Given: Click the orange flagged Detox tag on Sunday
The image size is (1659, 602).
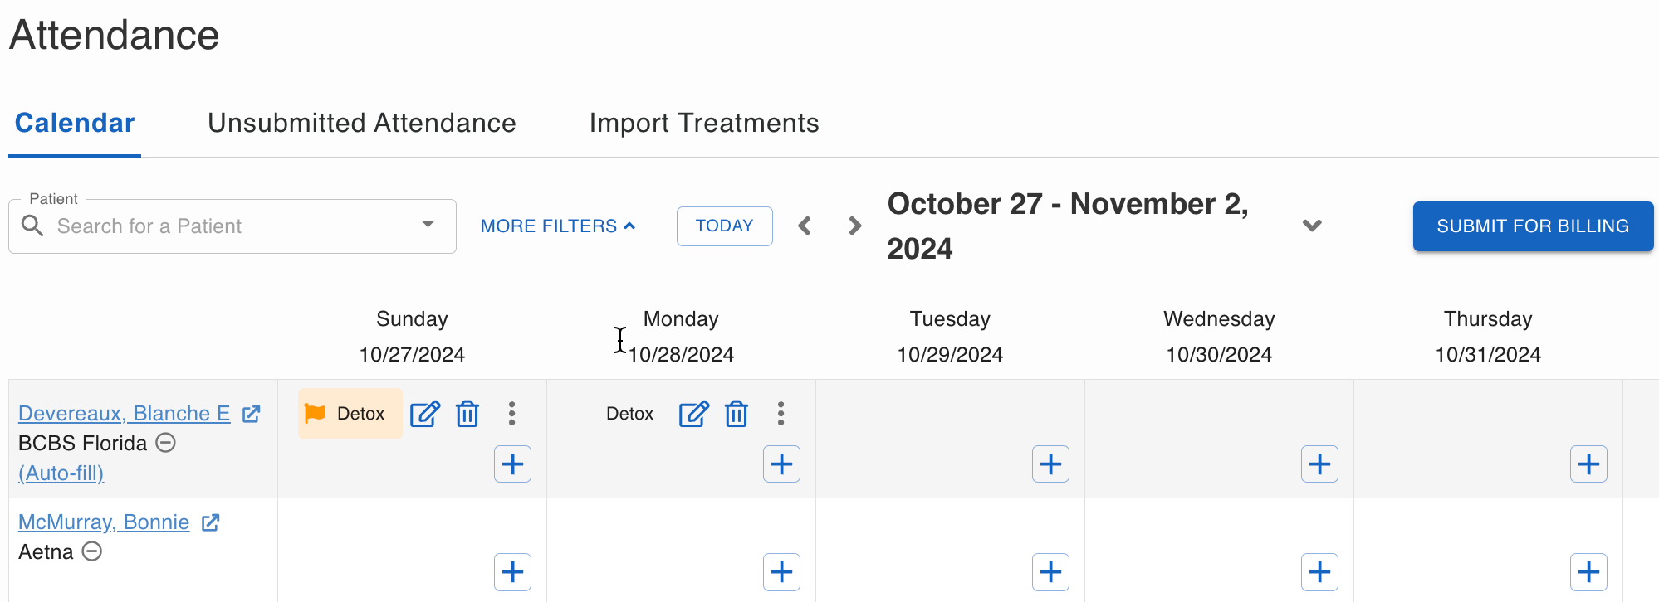Looking at the screenshot, I should 350,414.
